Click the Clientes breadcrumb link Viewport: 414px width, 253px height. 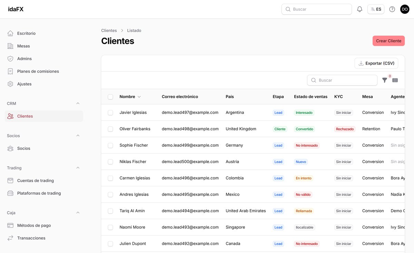coord(109,30)
